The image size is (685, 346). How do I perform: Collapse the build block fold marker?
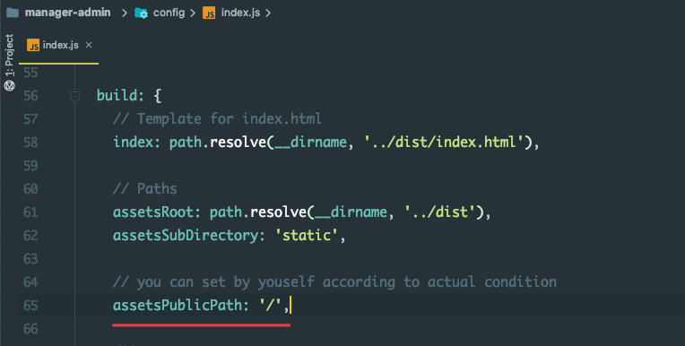pyautogui.click(x=74, y=96)
